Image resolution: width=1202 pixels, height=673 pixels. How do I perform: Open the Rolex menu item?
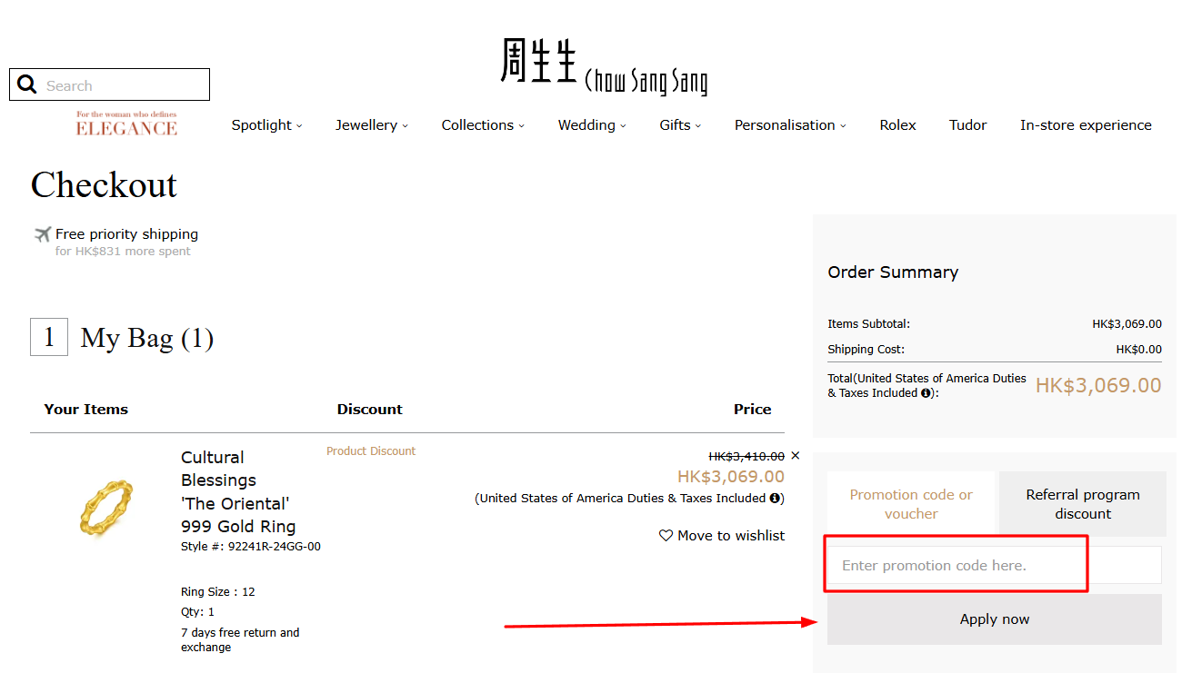point(897,124)
